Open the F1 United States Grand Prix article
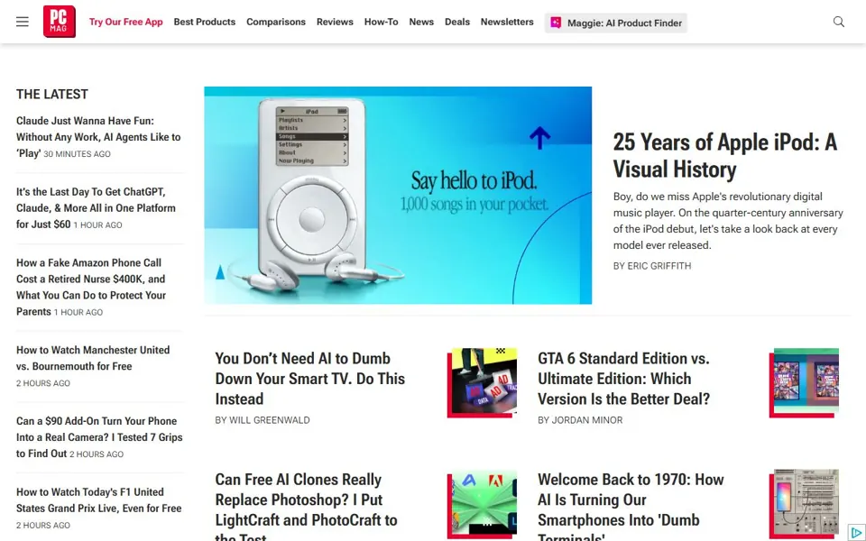This screenshot has height=541, width=866. tap(99, 500)
